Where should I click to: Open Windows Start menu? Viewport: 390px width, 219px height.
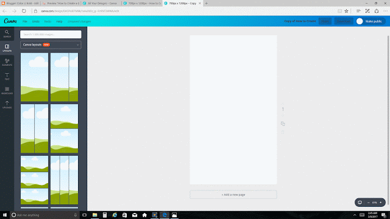point(5,215)
